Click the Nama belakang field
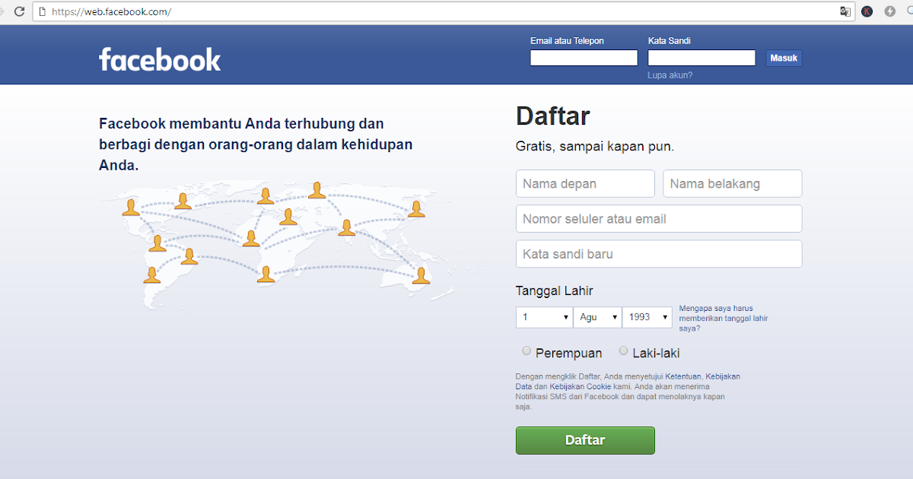The image size is (913, 479). tap(733, 183)
